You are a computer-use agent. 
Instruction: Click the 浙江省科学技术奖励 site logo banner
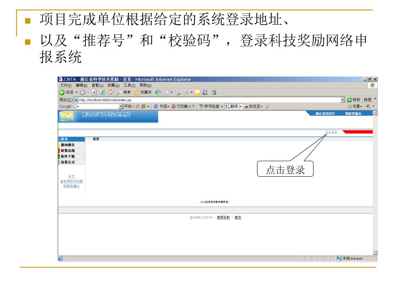pos(108,117)
